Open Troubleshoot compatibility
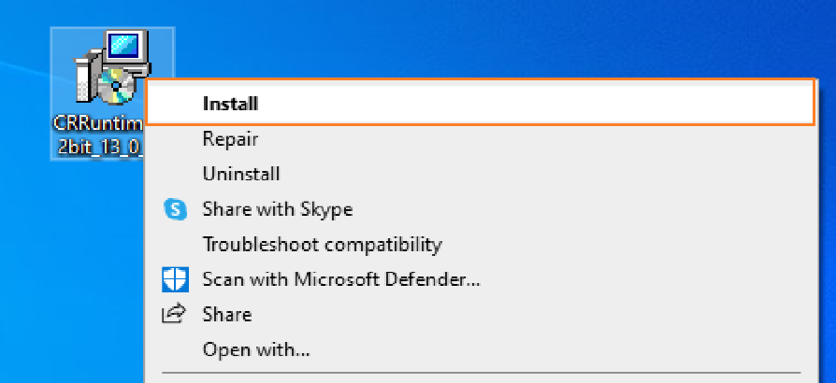The width and height of the screenshot is (836, 383). pyautogui.click(x=322, y=245)
